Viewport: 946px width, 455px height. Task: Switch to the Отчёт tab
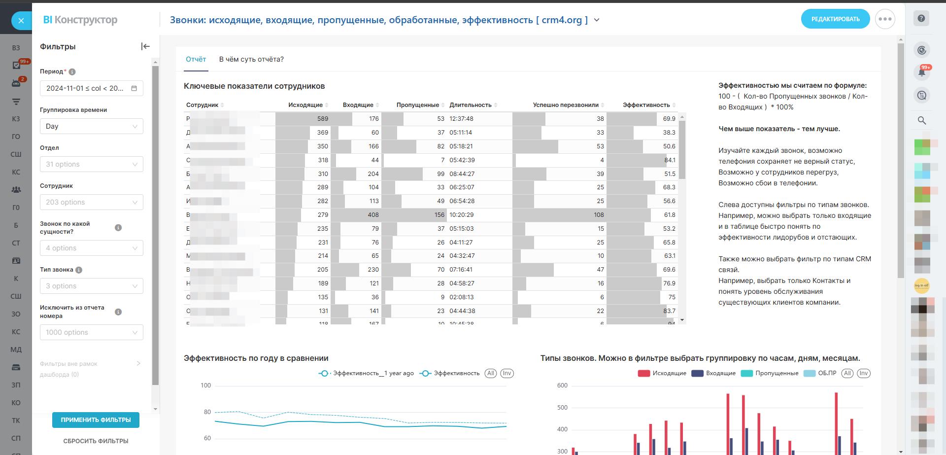(196, 59)
